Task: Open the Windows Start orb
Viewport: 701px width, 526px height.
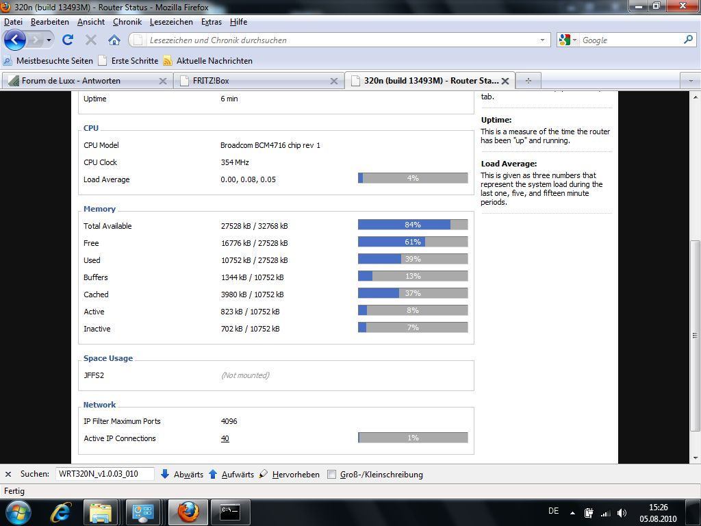Action: 18,512
